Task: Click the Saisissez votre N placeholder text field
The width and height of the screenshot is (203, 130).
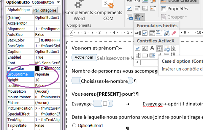Action: tap(115, 58)
